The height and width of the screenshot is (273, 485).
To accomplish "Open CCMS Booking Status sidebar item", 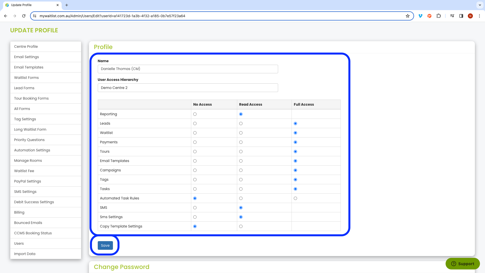I will pyautogui.click(x=46, y=233).
